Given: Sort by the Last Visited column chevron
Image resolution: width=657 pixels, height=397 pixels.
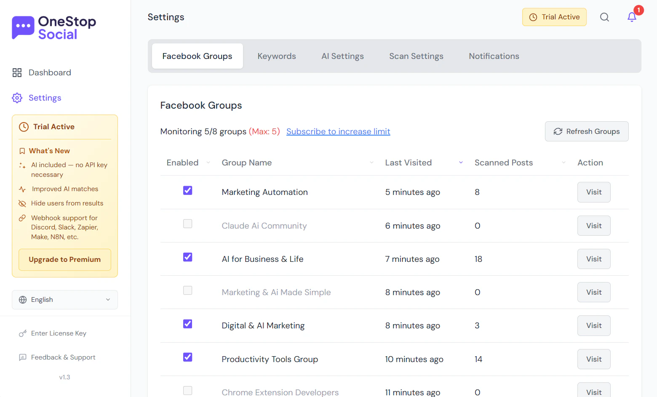Looking at the screenshot, I should point(461,163).
